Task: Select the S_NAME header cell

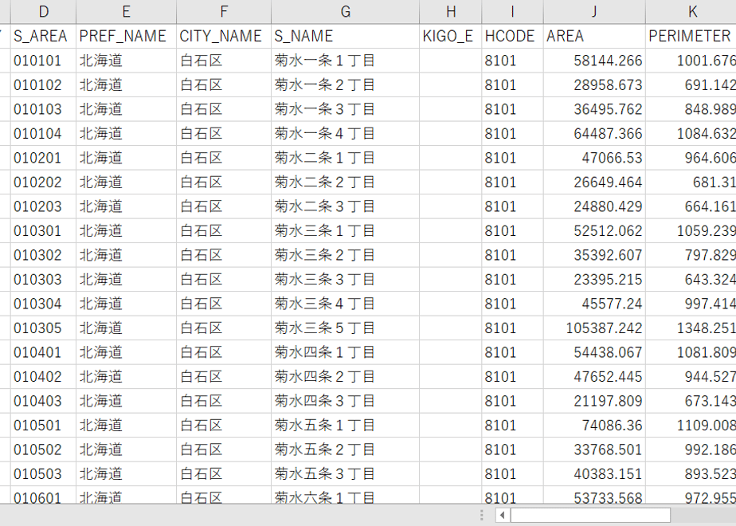Action: click(x=345, y=36)
